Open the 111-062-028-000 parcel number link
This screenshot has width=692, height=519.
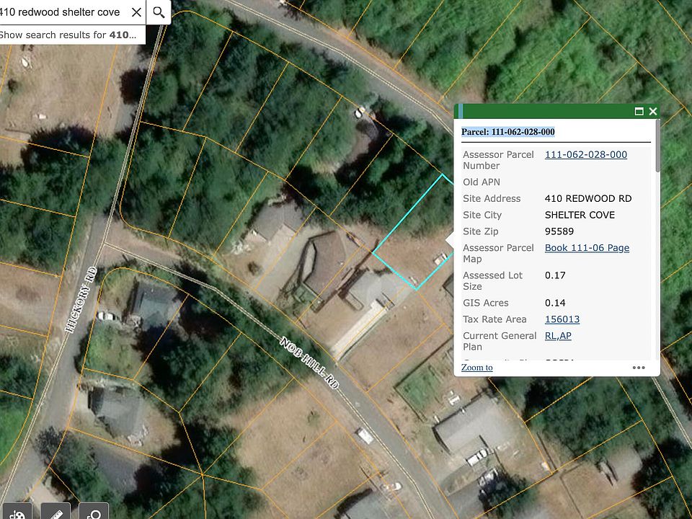(x=585, y=154)
